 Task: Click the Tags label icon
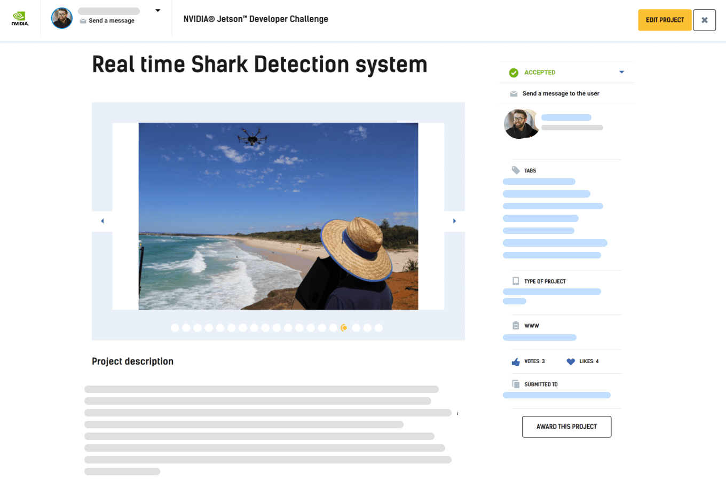pos(516,170)
